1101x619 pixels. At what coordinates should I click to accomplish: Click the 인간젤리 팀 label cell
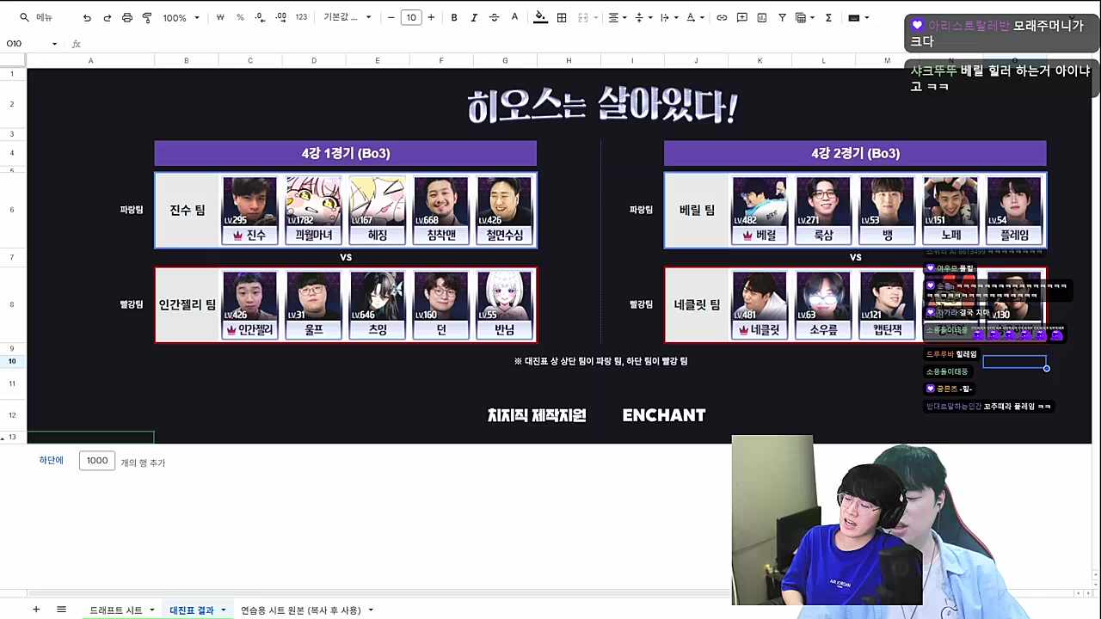coord(187,305)
